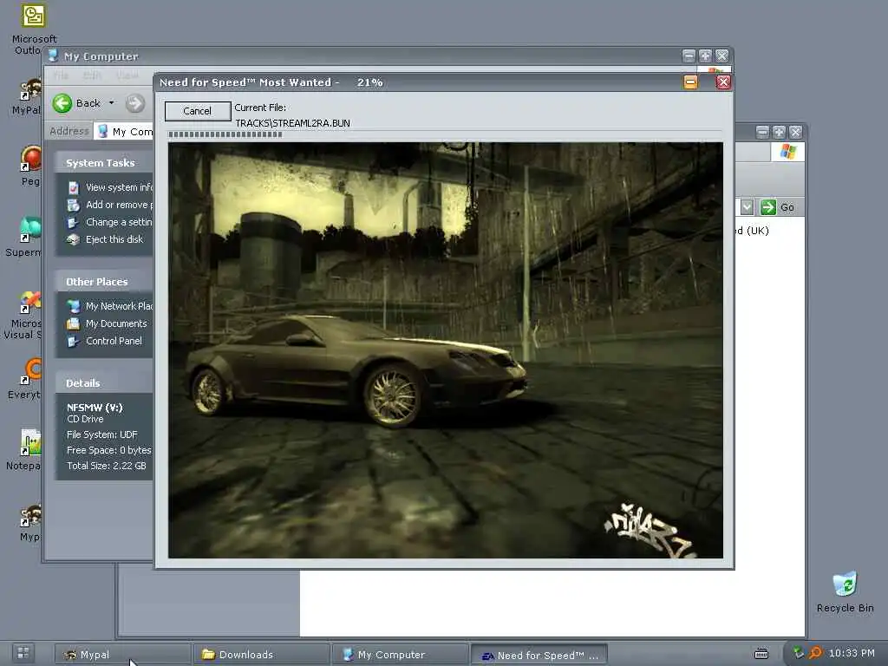Viewport: 888px width, 666px height.
Task: Click the Windows logo in the rear window
Action: click(x=787, y=152)
